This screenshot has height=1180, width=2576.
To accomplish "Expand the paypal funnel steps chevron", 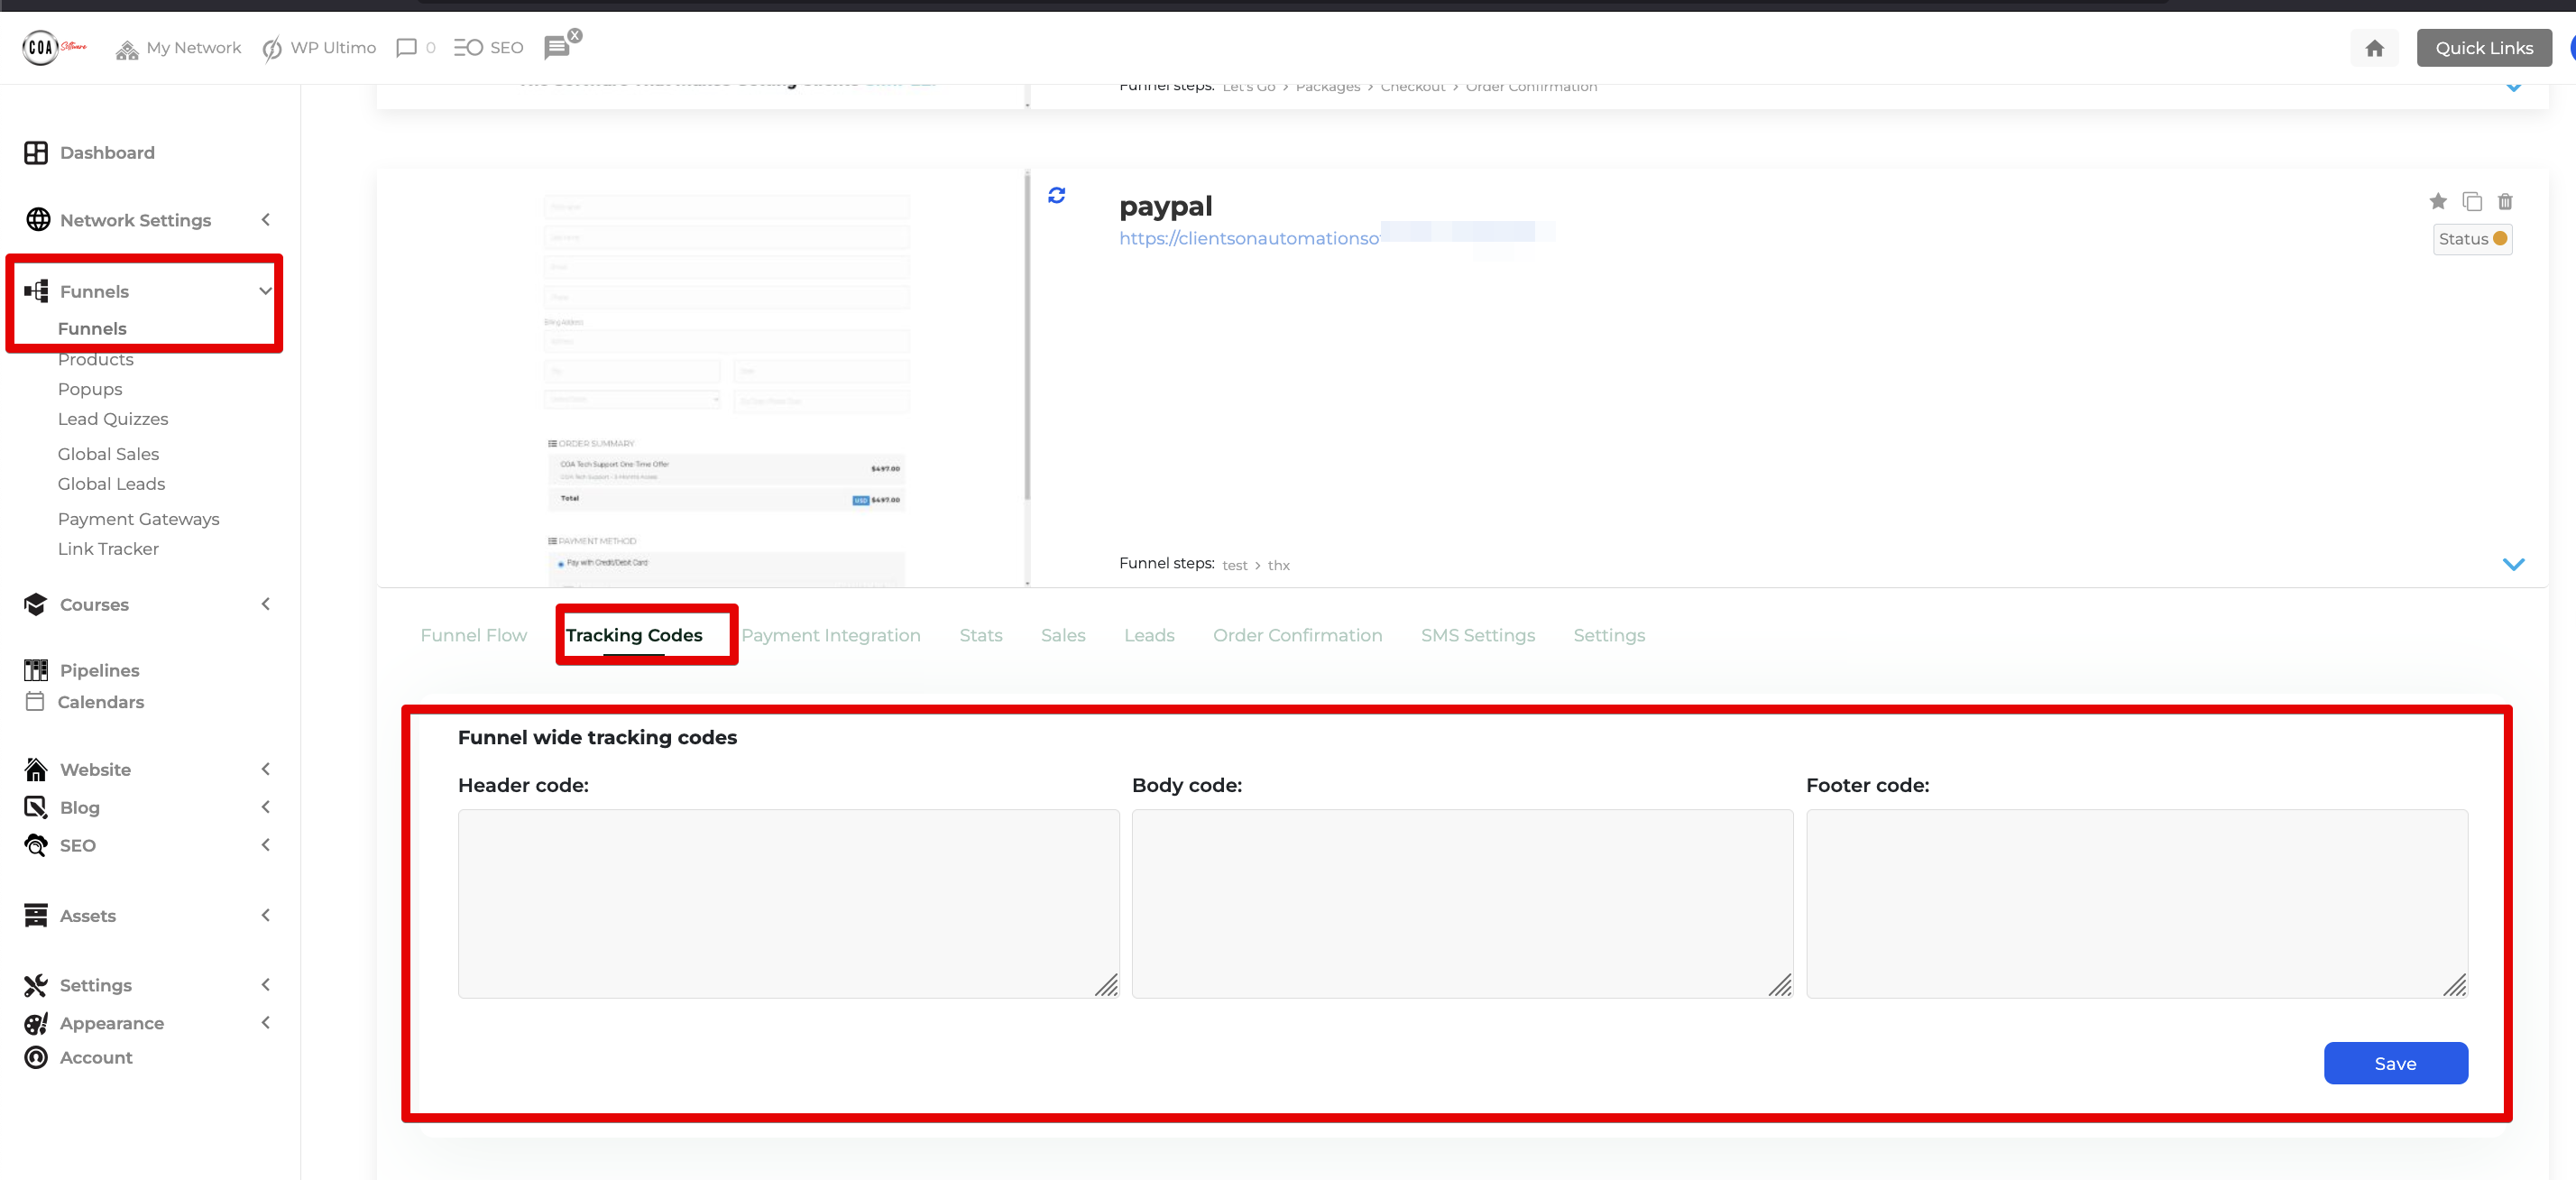I will (2512, 564).
